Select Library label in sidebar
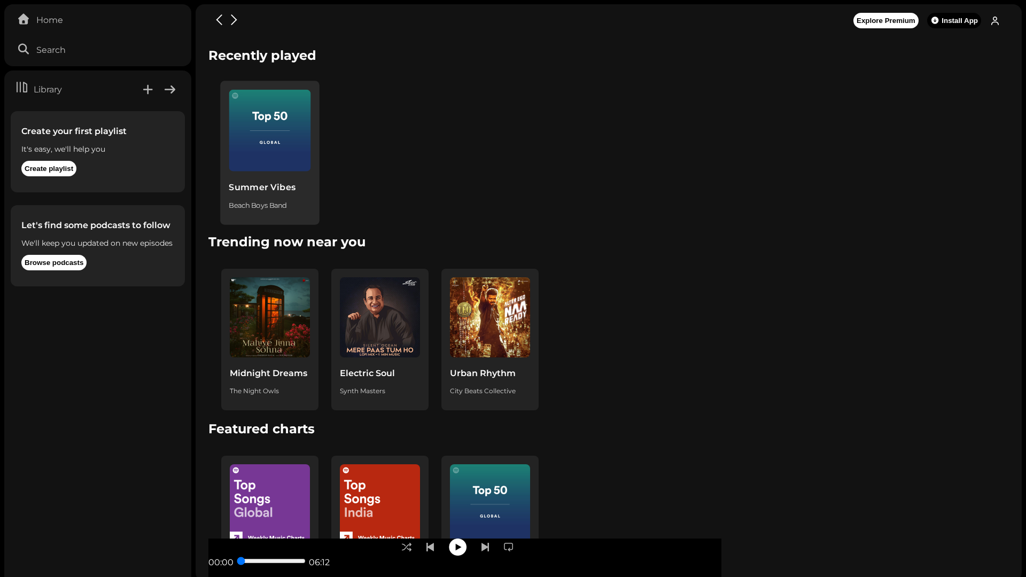This screenshot has width=1026, height=577. click(48, 90)
